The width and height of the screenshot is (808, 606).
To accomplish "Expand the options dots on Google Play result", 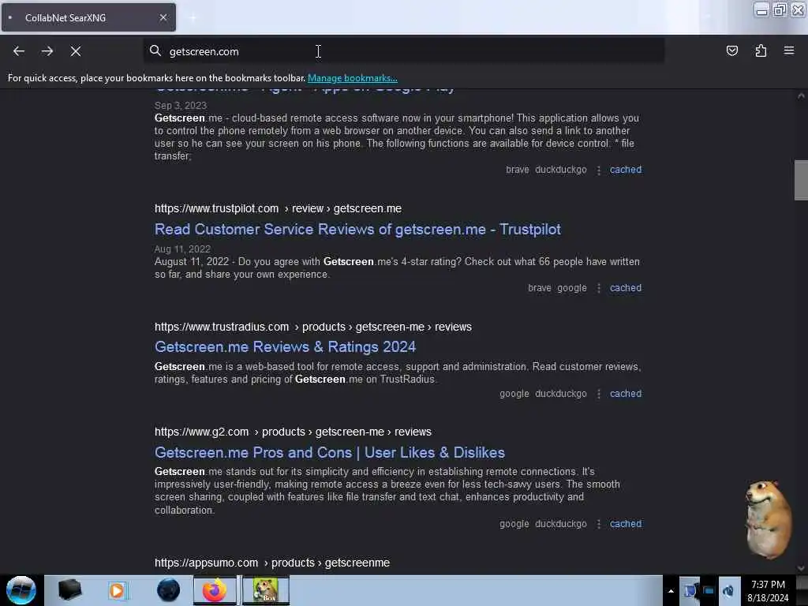I will pos(598,170).
